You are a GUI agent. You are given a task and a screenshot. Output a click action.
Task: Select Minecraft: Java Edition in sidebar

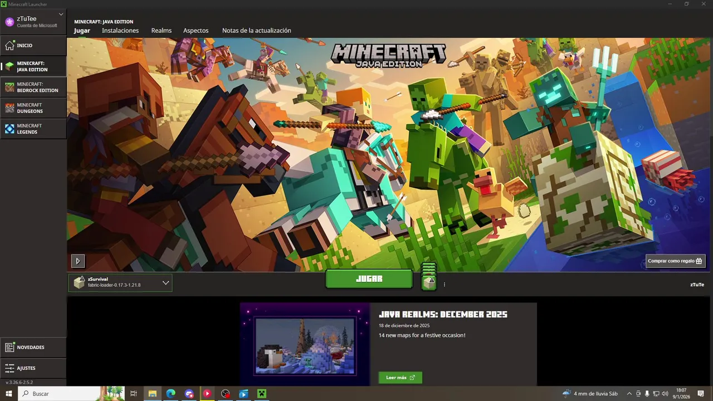tap(33, 66)
